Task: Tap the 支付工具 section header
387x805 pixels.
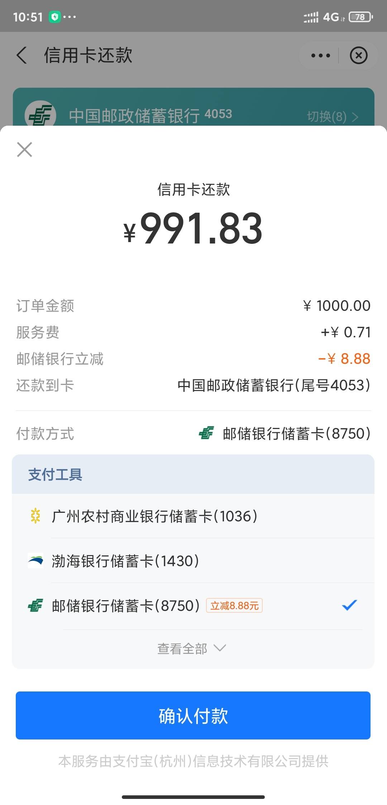Action: click(193, 474)
